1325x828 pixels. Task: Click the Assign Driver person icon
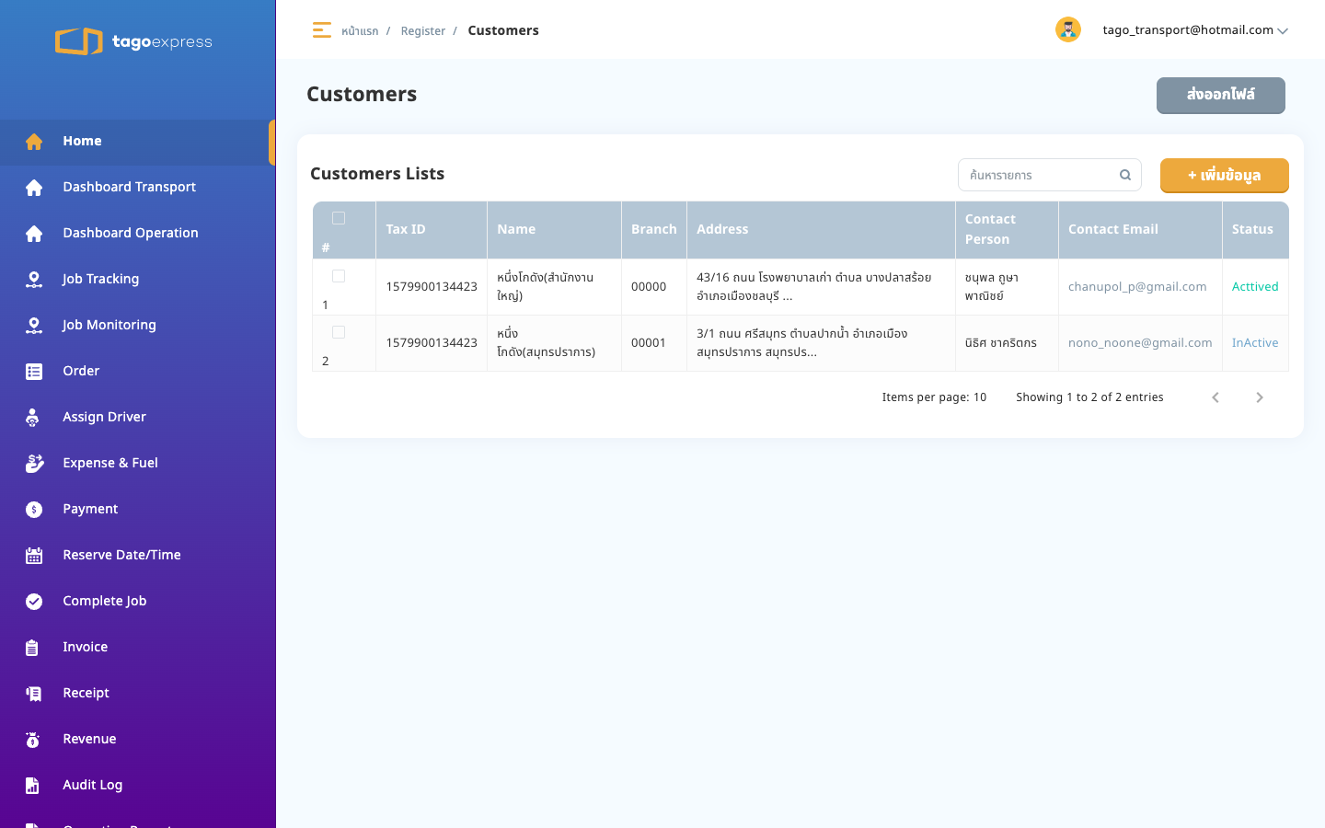point(33,418)
